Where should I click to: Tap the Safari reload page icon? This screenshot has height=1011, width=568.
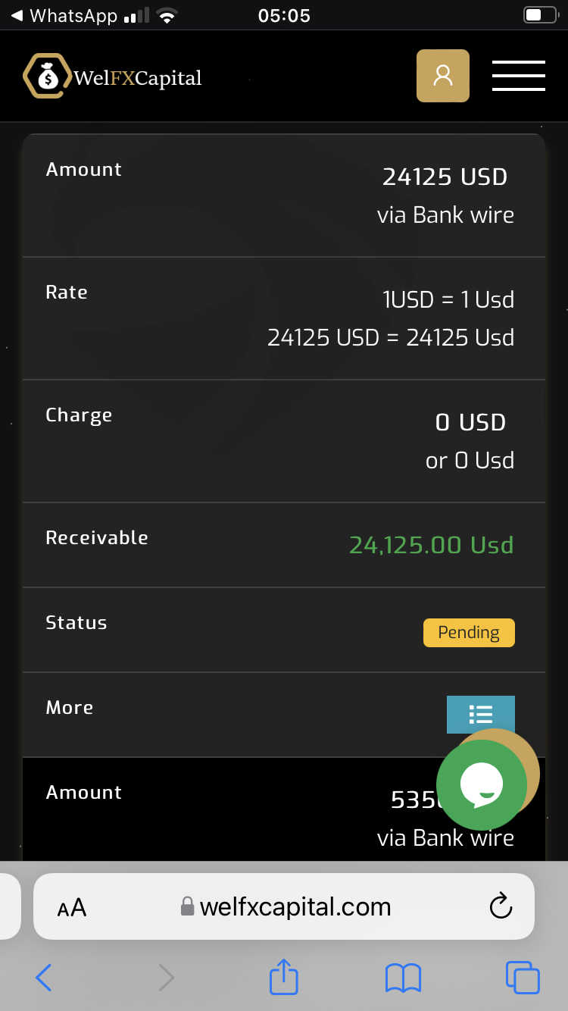pos(501,906)
